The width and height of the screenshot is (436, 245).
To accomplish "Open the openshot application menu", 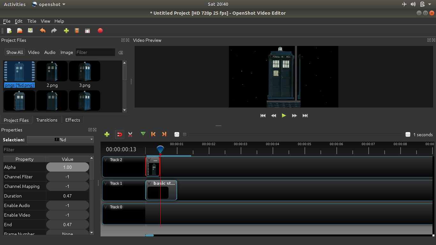I will coord(49,4).
